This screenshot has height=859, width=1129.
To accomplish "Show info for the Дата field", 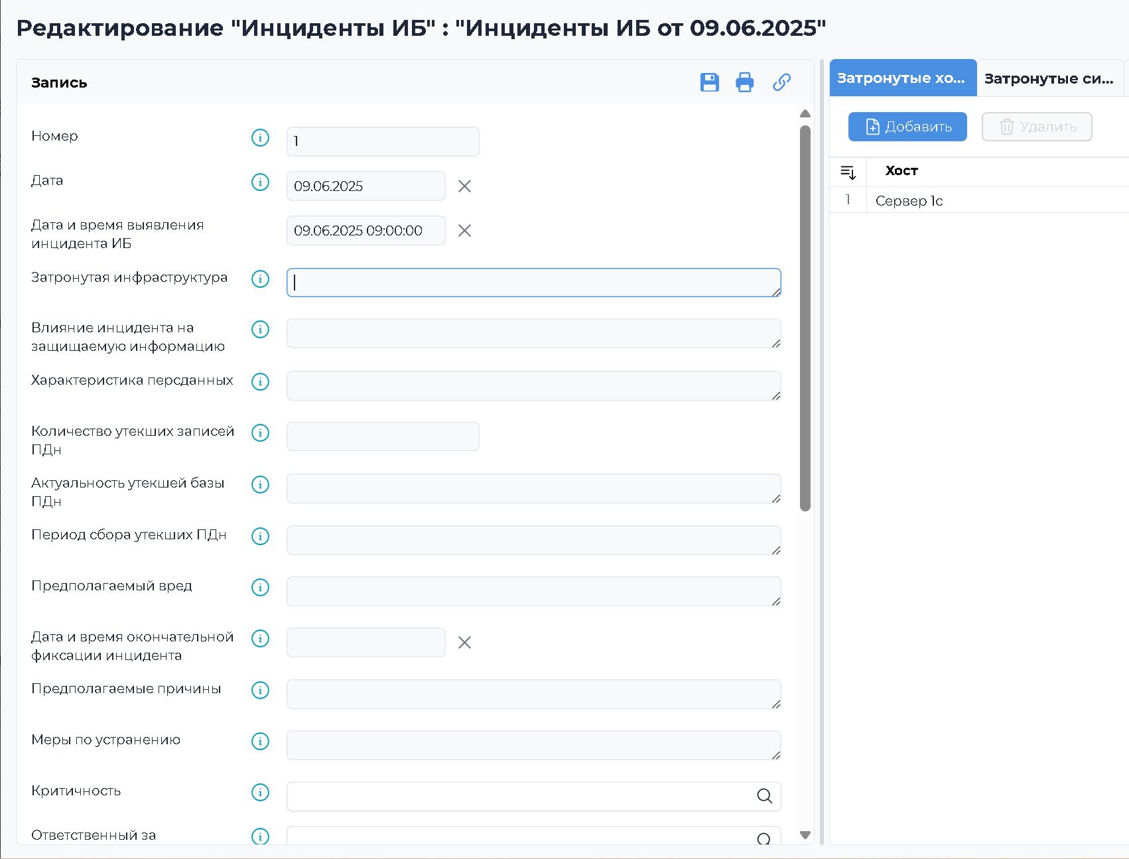I will [x=261, y=182].
